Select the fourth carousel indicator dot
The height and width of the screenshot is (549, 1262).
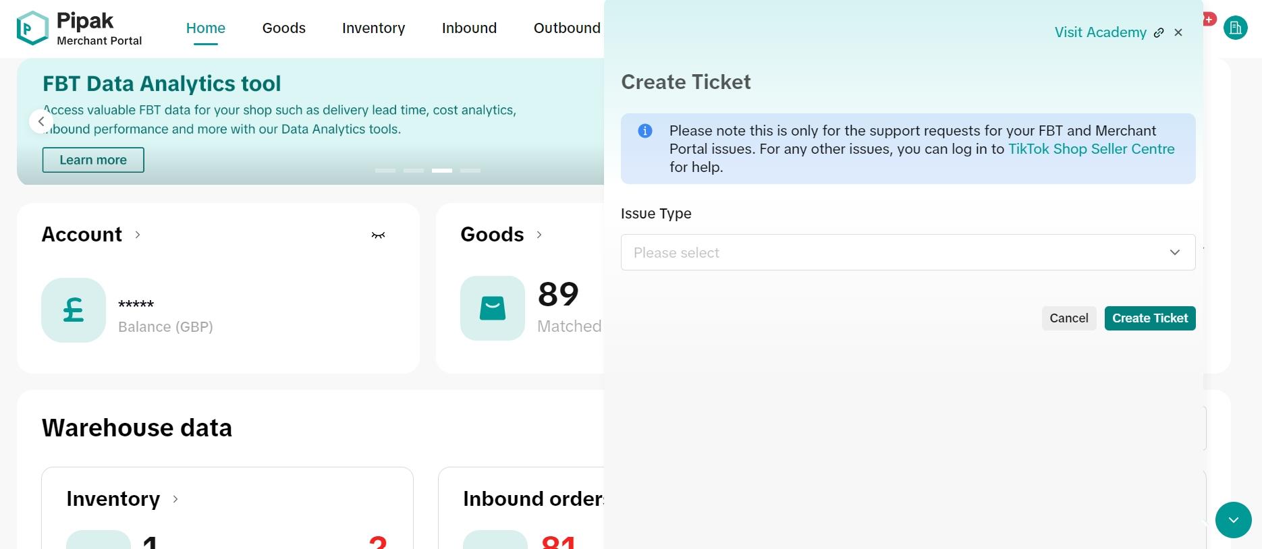470,171
